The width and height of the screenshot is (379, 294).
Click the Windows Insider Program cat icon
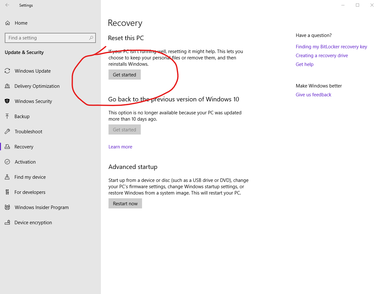7,207
